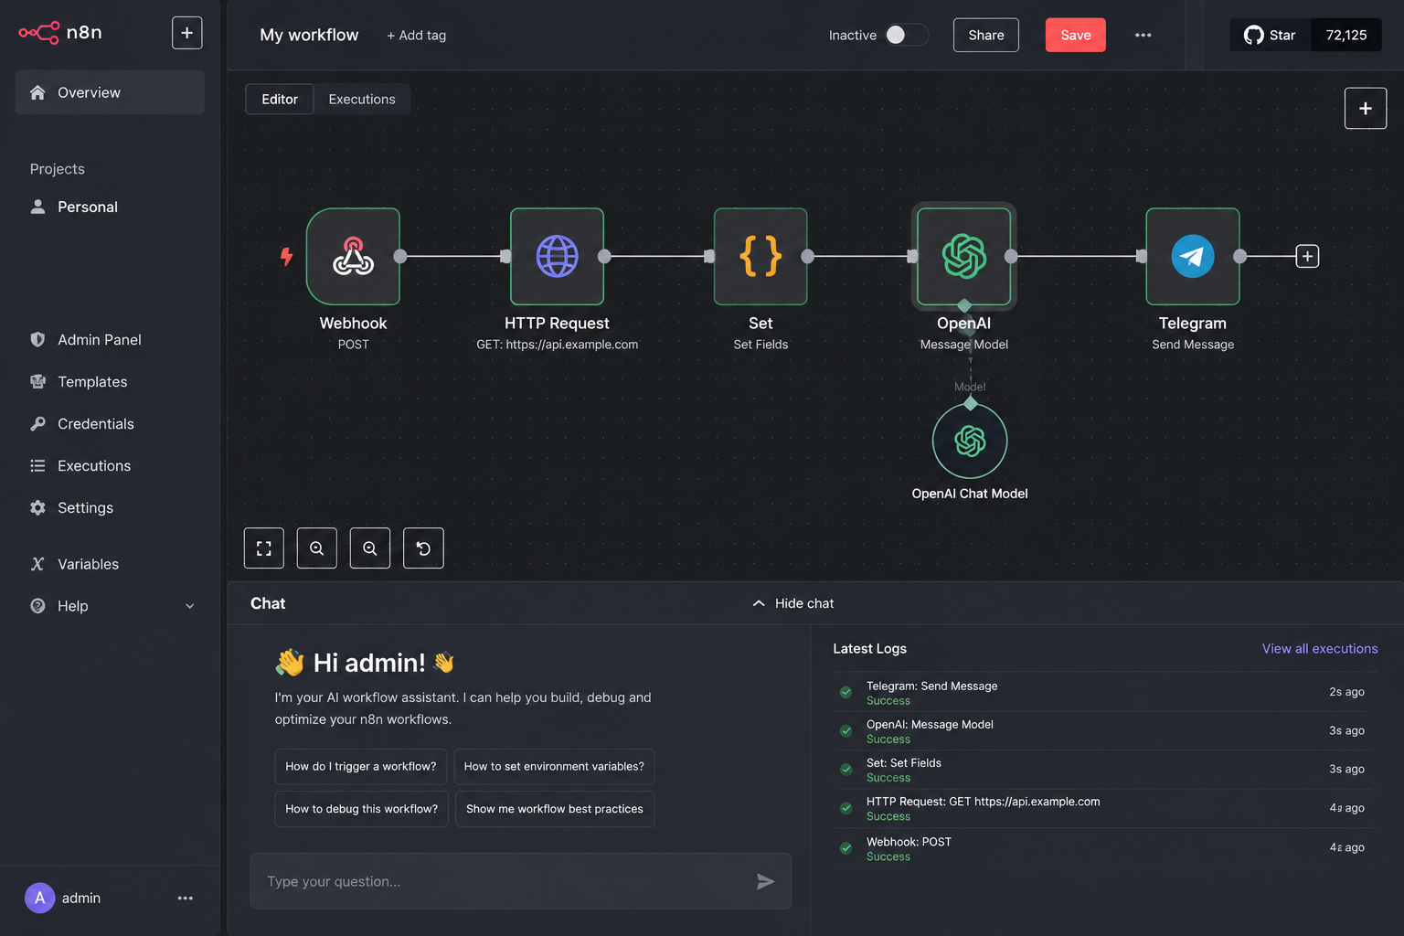Select the Telegram node
This screenshot has width=1404, height=936.
(x=1193, y=256)
